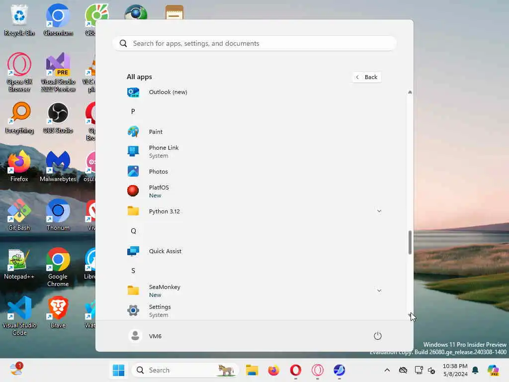The image size is (509, 382).
Task: Go Back to pinned apps
Action: (366, 77)
